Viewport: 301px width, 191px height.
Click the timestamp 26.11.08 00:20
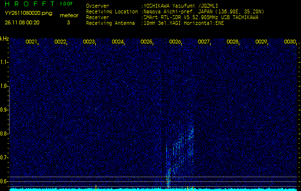[x=22, y=22]
